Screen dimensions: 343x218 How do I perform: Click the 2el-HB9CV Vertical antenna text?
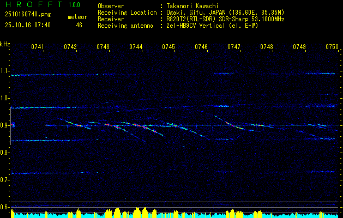pyautogui.click(x=212, y=26)
